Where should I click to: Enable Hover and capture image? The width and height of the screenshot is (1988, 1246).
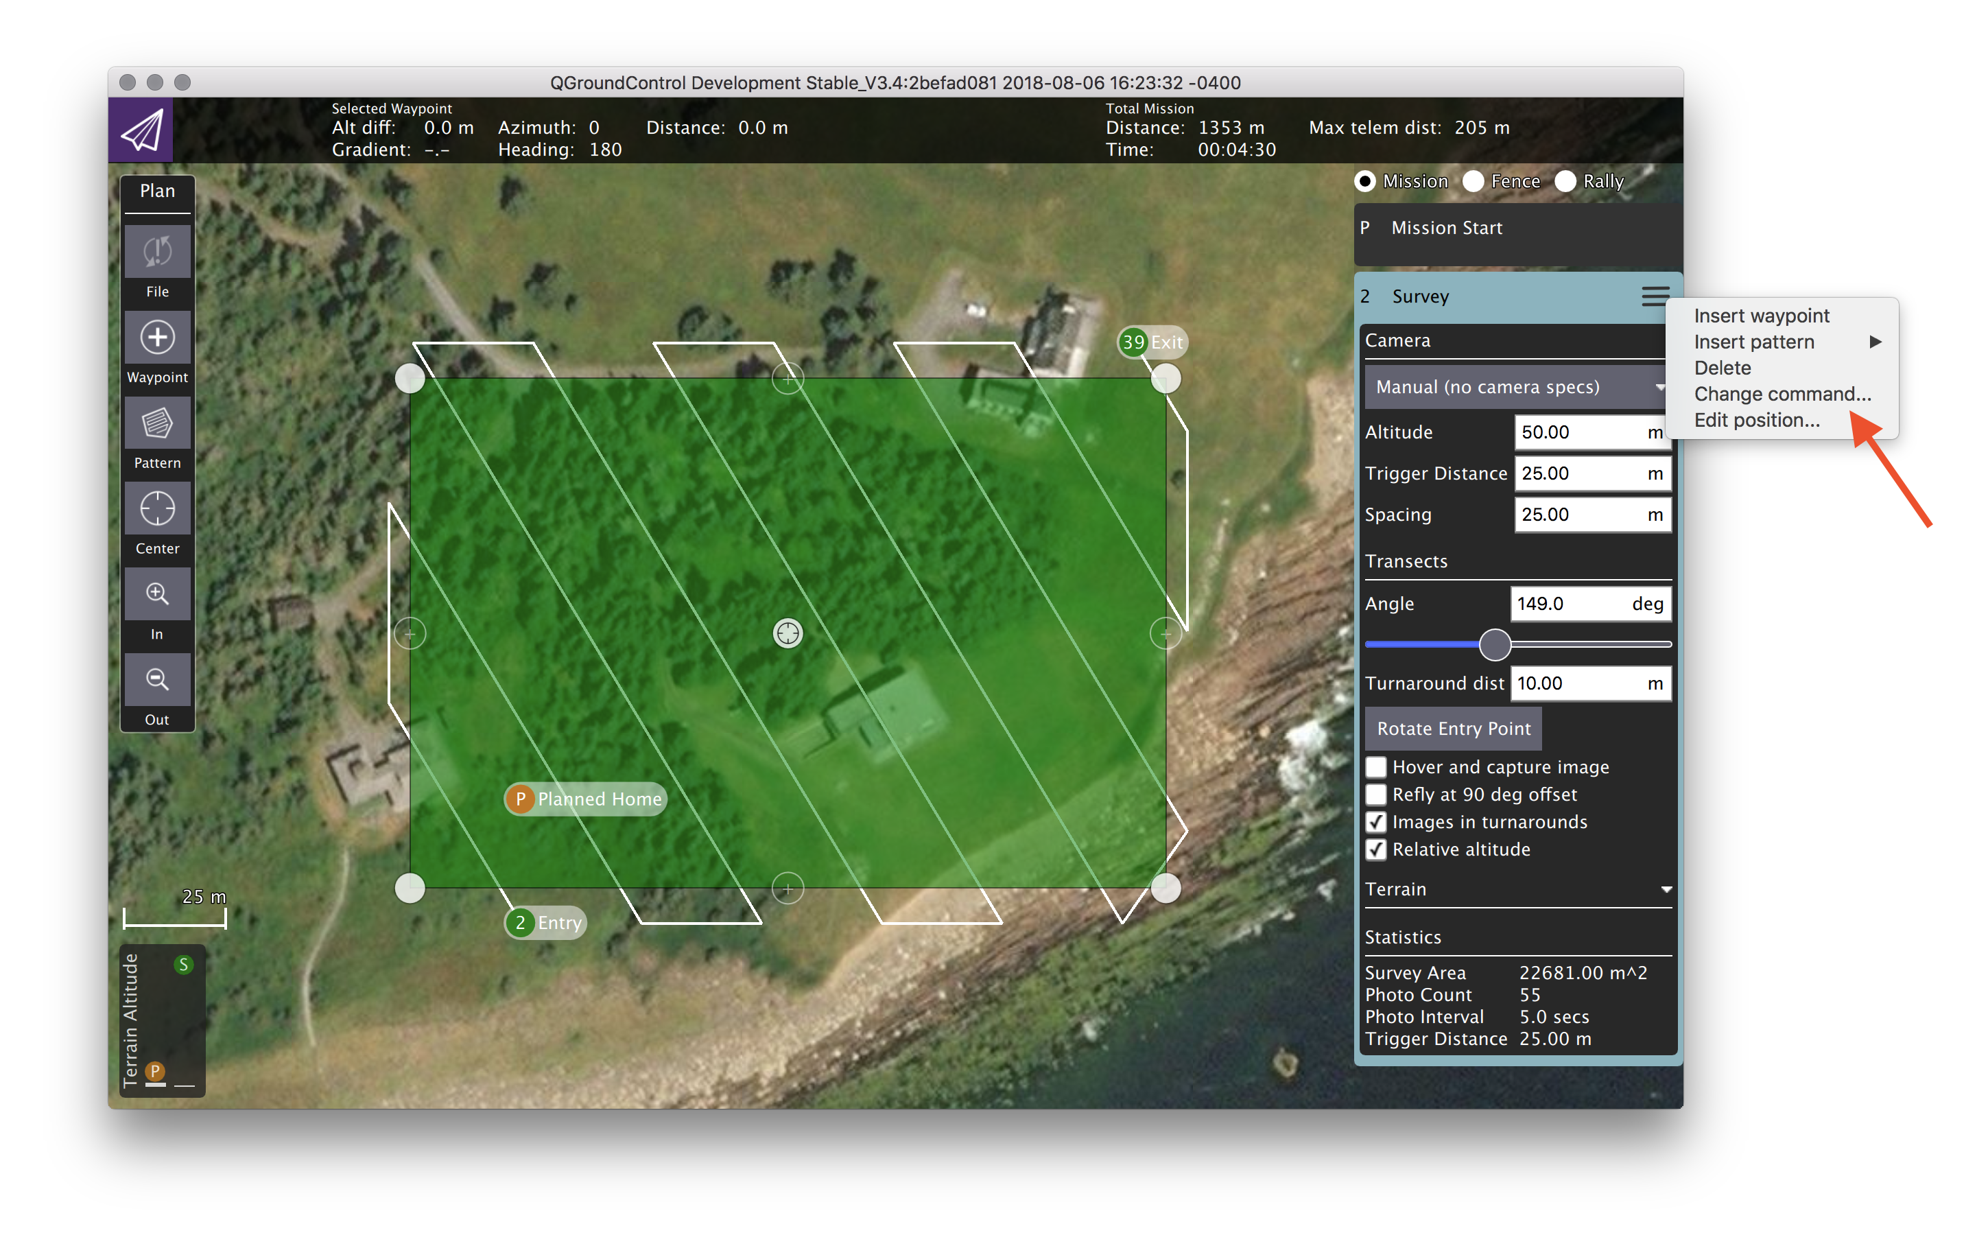1375,767
